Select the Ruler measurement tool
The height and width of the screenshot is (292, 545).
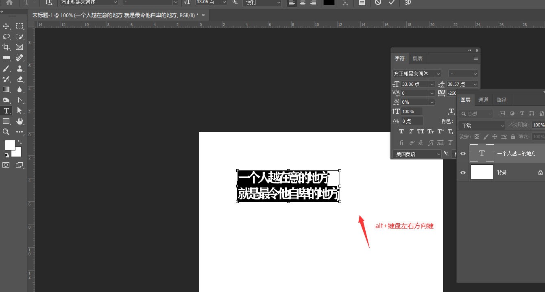6,58
